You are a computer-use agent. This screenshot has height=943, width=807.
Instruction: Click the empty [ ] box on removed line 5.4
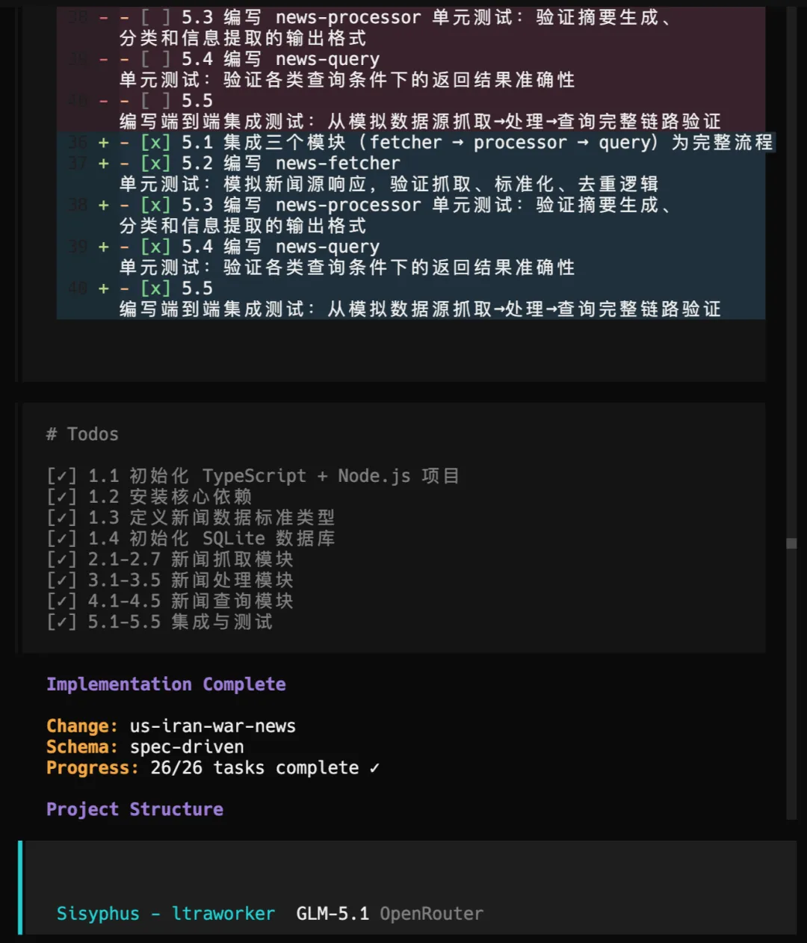pos(155,59)
